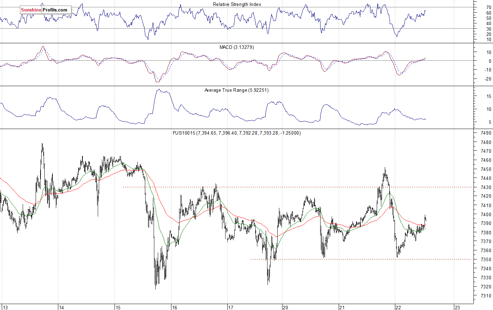Select date label 15 on time axis
Screen dimensions: 493x310
(118, 308)
